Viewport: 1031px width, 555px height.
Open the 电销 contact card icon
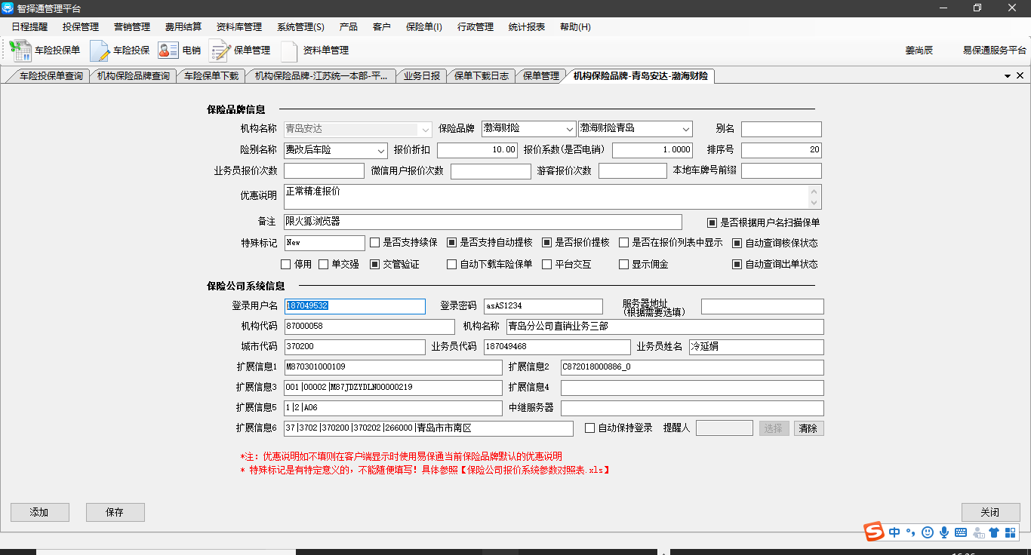point(168,51)
